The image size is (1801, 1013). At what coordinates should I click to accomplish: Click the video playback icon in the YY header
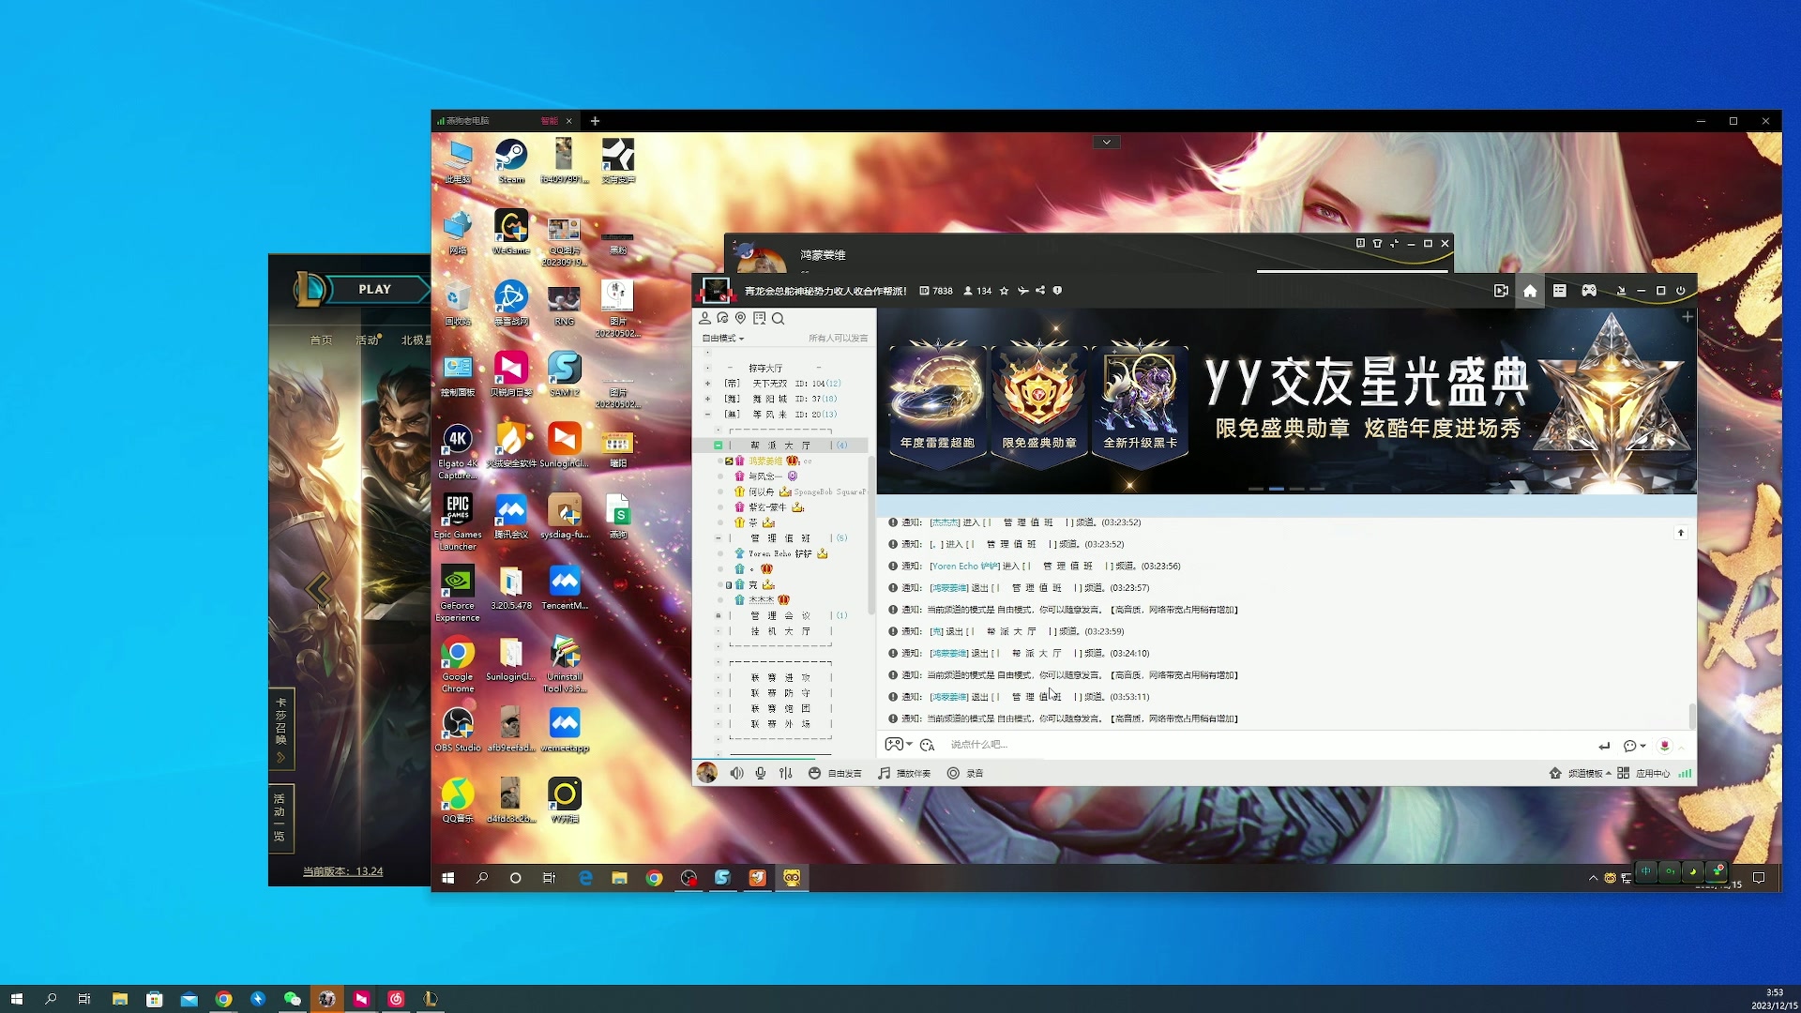(1501, 291)
